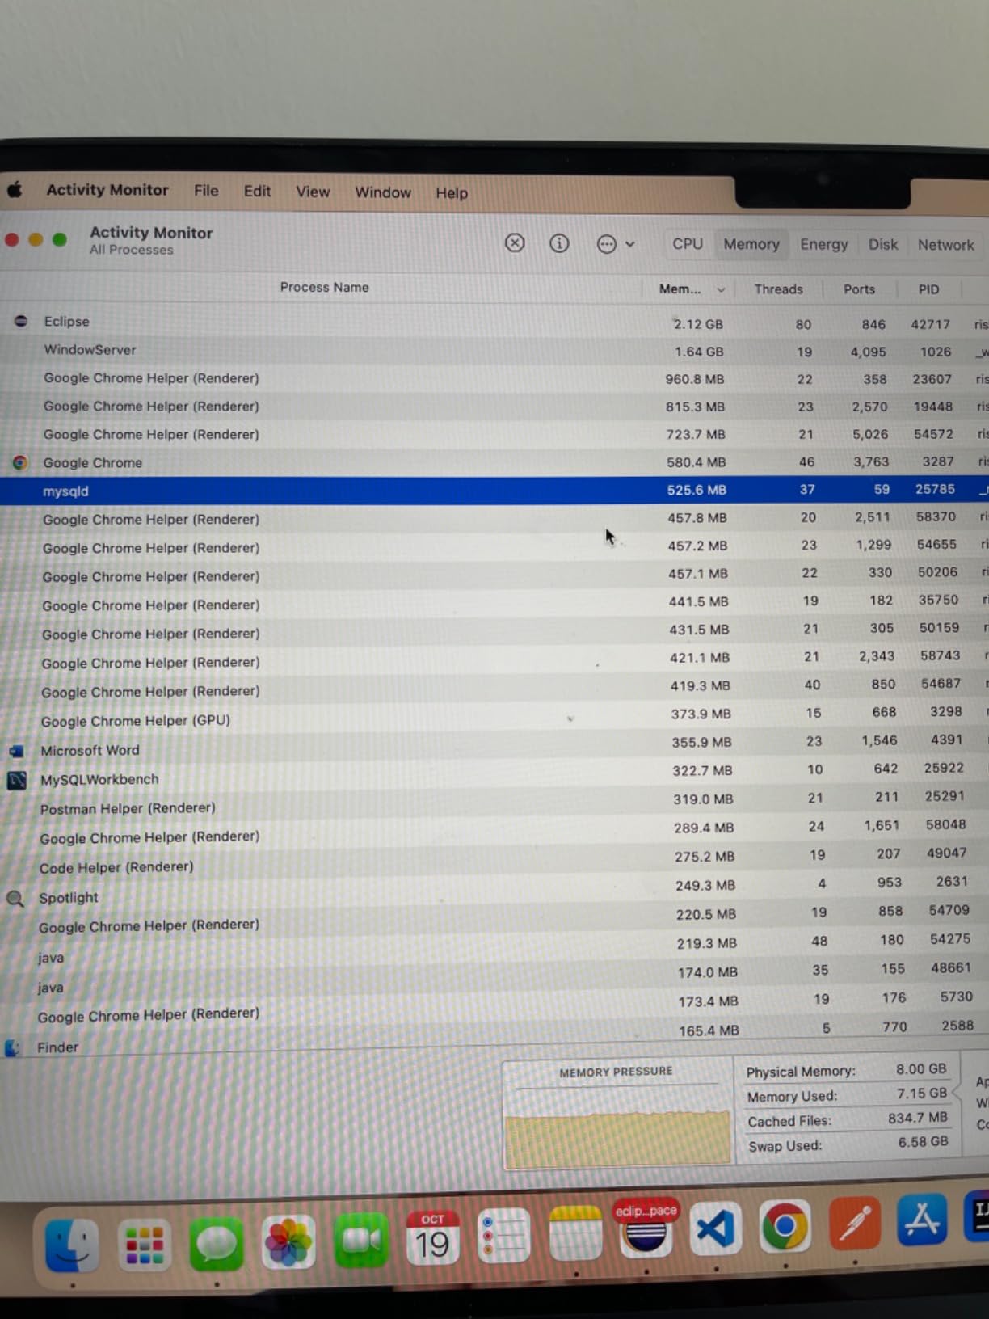Sort processes by Threads column
989x1319 pixels.
(x=778, y=289)
